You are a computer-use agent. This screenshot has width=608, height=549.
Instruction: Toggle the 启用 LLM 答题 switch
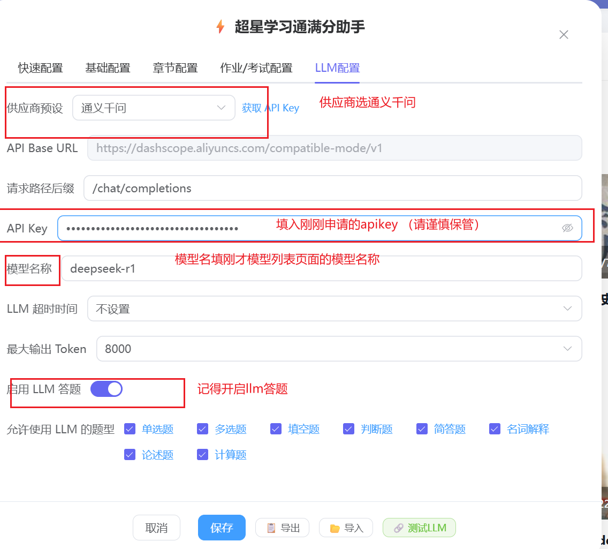coord(107,389)
